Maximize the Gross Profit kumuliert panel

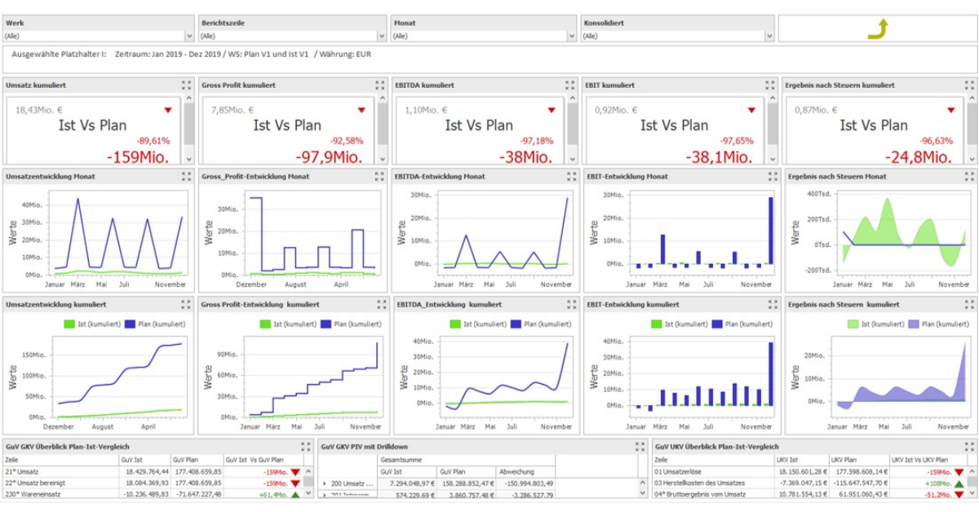[379, 85]
